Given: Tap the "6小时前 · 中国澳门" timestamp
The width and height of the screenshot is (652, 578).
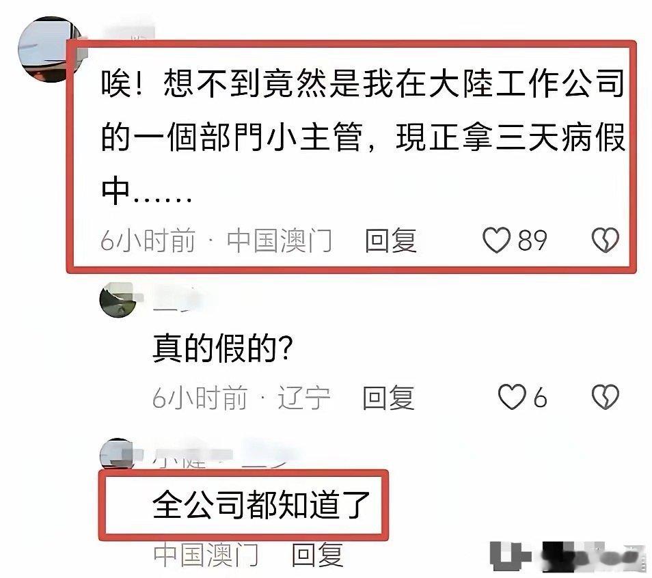Looking at the screenshot, I should 216,240.
